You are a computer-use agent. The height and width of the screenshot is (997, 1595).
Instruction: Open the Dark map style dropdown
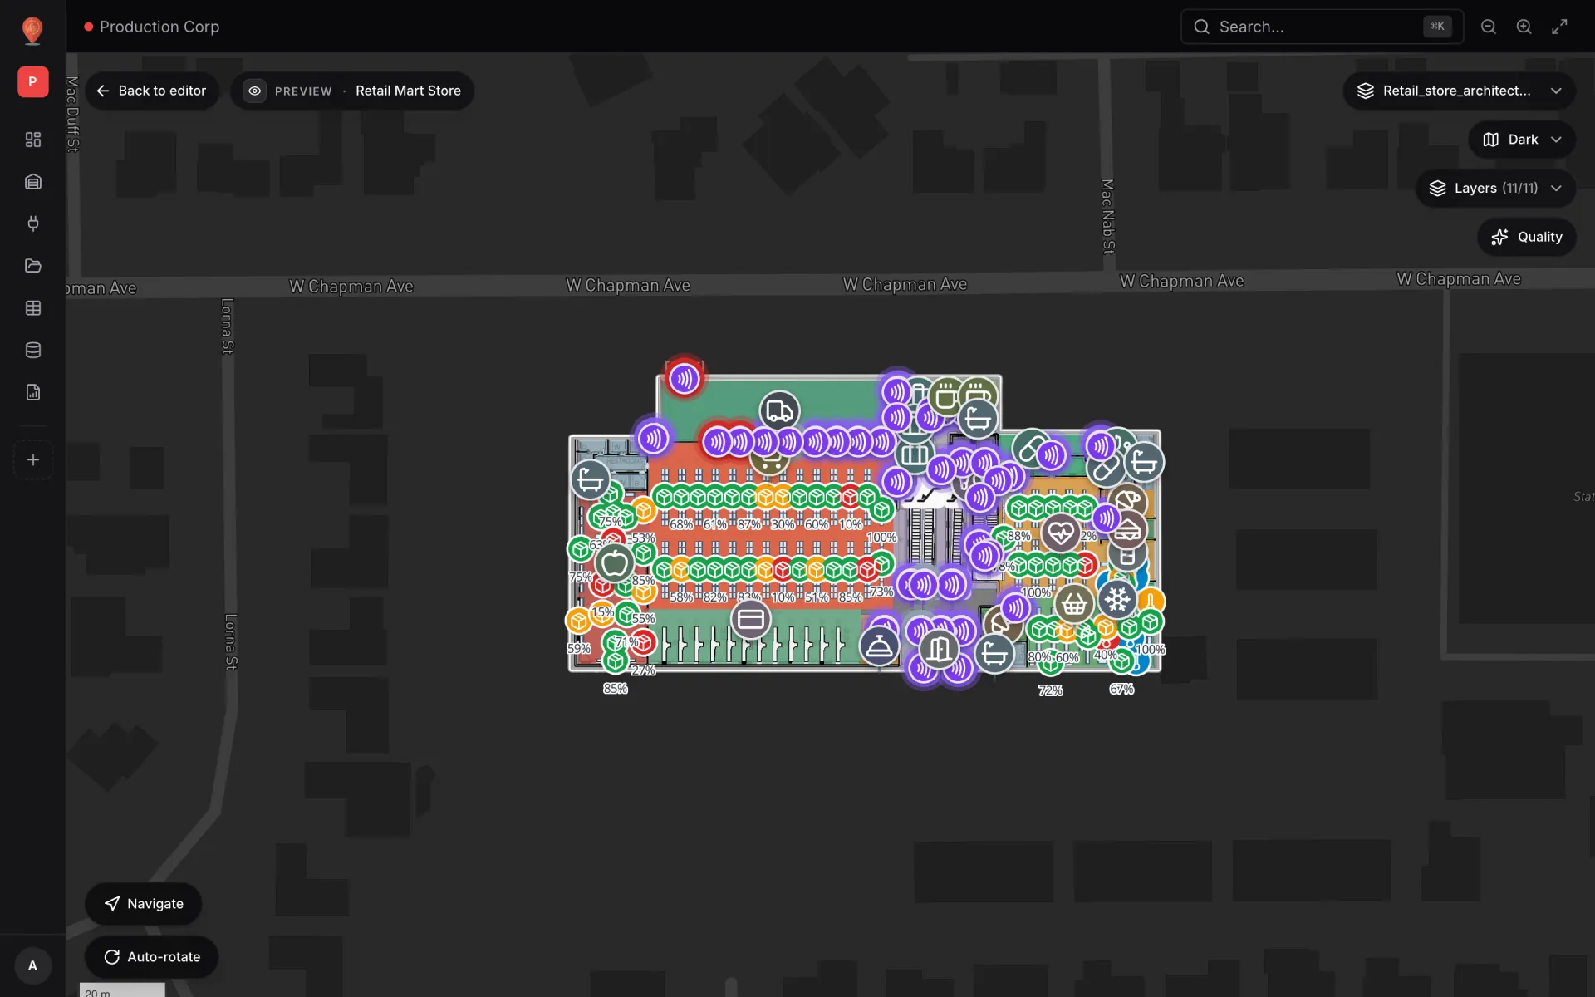(x=1522, y=140)
